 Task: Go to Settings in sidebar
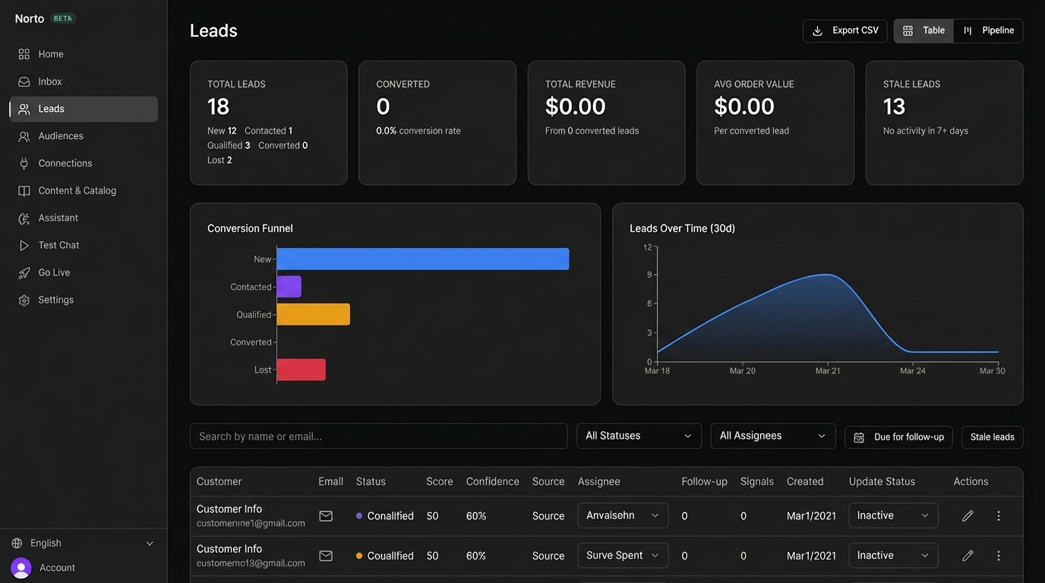(84, 300)
